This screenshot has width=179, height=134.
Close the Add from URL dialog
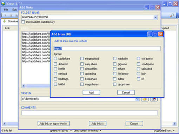tap(161, 34)
